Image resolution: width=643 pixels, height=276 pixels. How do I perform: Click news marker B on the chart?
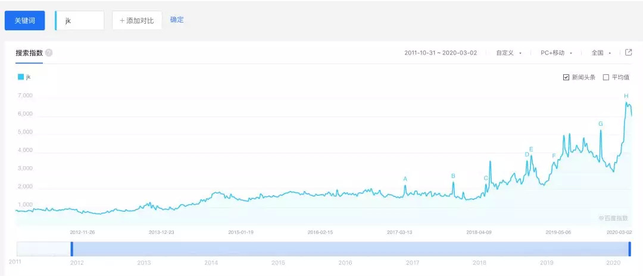tap(453, 176)
